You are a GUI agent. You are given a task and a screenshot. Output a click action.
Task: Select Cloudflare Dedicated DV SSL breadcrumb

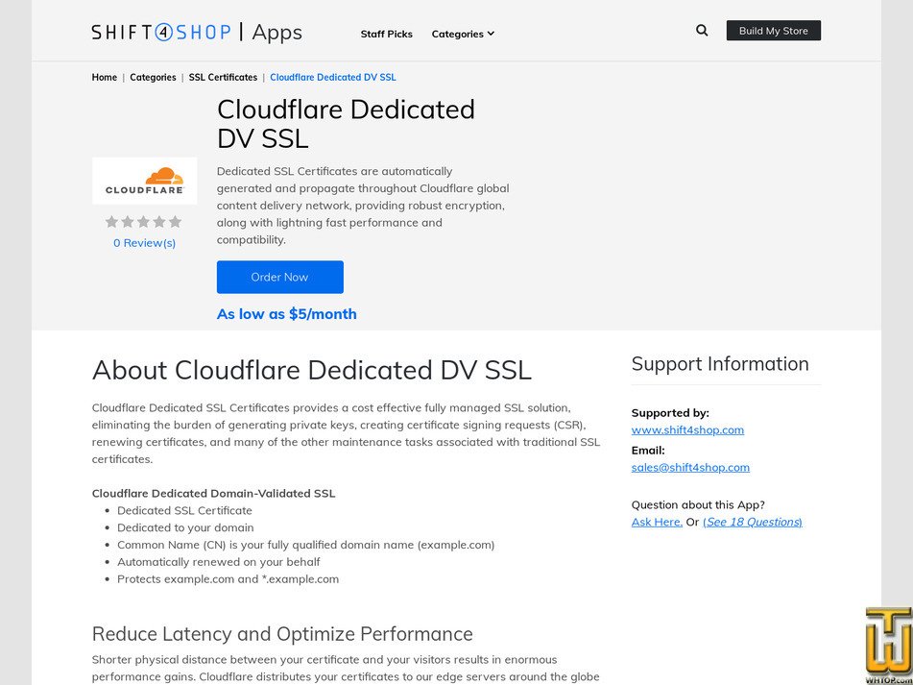pyautogui.click(x=333, y=78)
